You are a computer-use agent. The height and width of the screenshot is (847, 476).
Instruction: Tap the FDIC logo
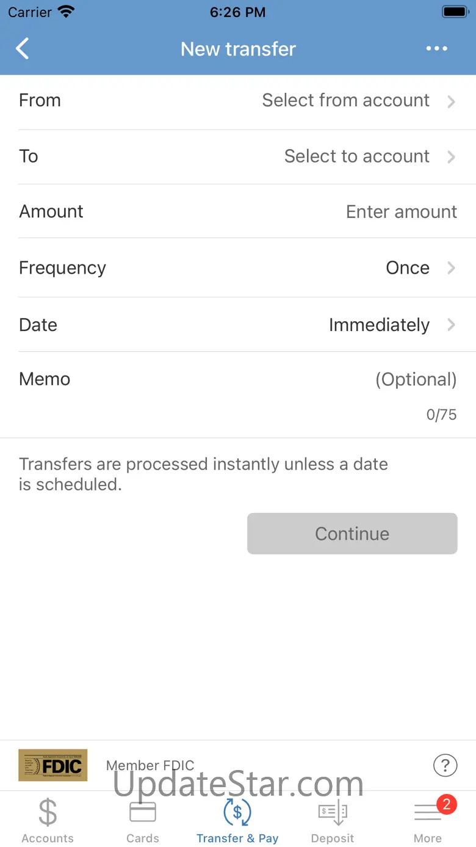coord(53,765)
